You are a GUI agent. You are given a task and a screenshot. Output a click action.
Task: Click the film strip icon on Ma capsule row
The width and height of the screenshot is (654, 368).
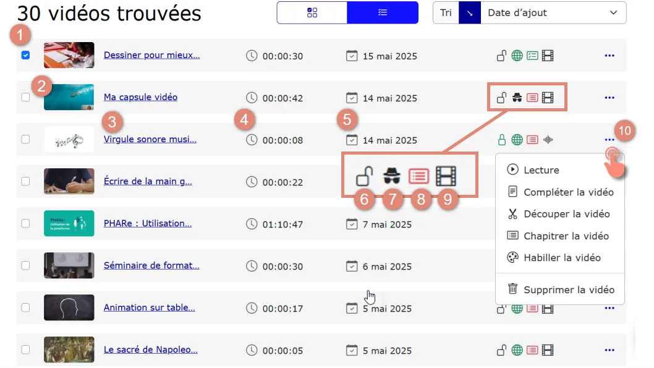tap(548, 98)
